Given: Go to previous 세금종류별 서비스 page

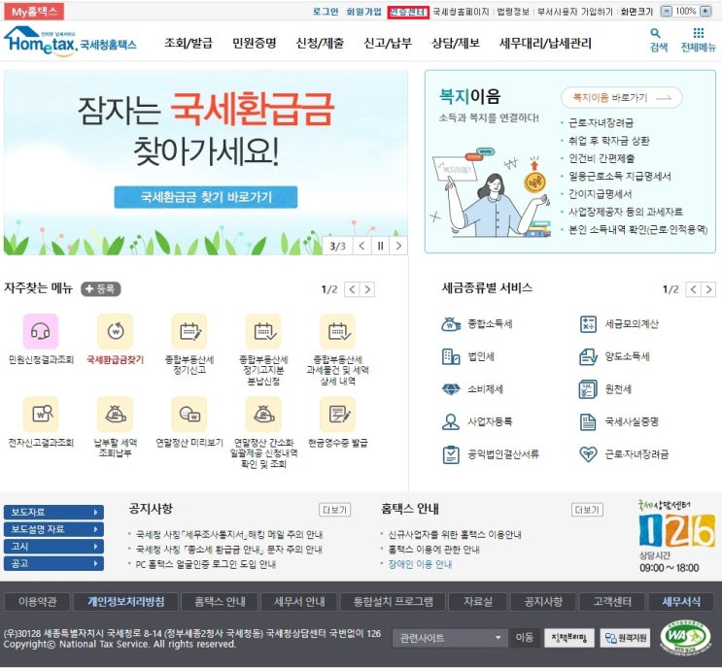Looking at the screenshot, I should pyautogui.click(x=694, y=289).
